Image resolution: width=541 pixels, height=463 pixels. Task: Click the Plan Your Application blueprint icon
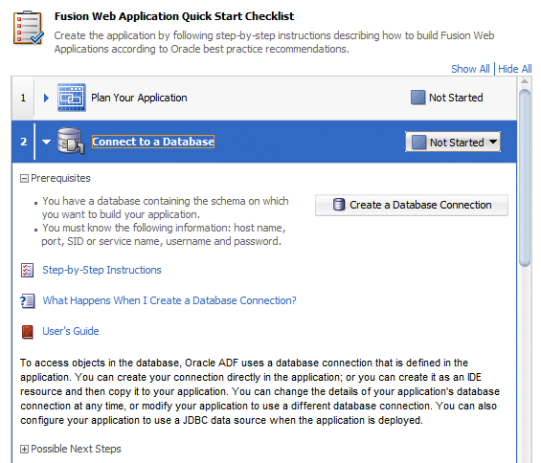[x=72, y=98]
